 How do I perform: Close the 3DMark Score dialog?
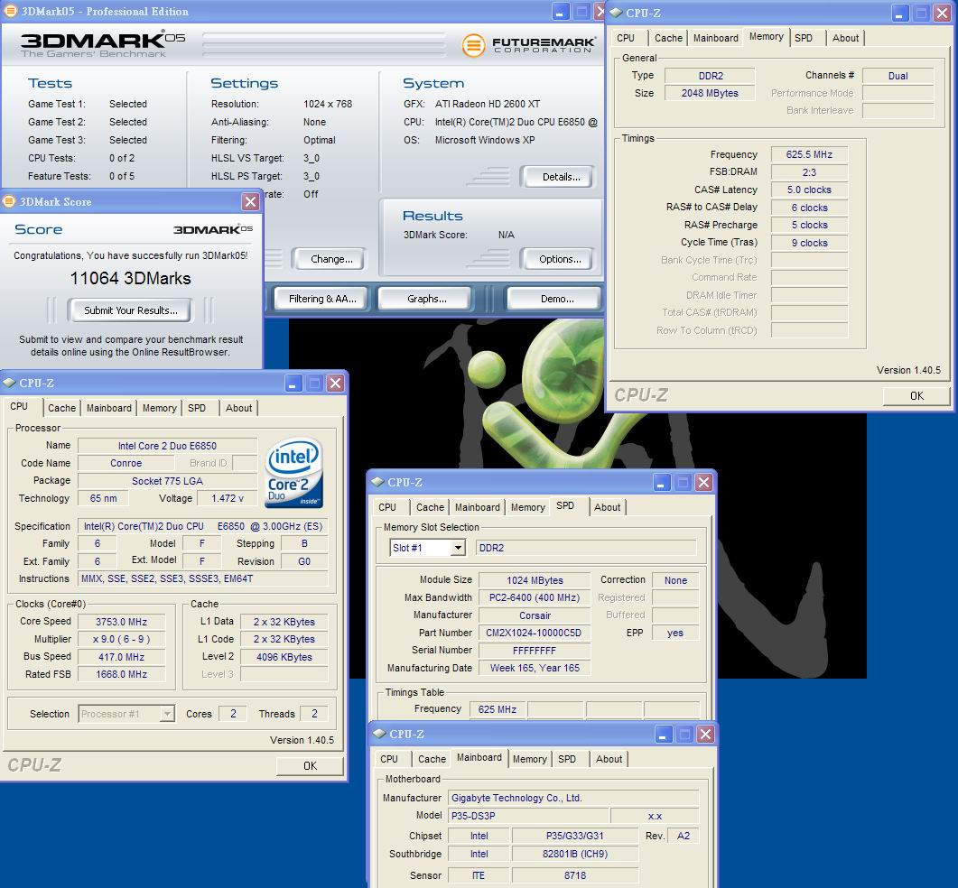251,202
